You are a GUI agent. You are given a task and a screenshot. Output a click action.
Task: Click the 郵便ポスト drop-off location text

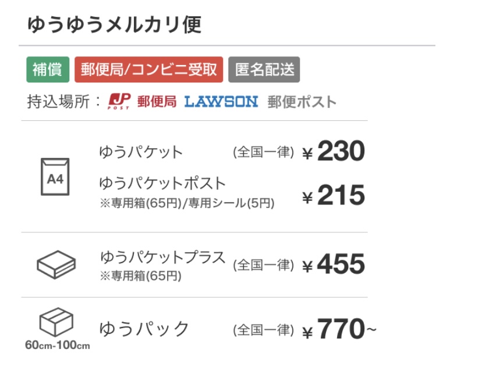(x=302, y=102)
